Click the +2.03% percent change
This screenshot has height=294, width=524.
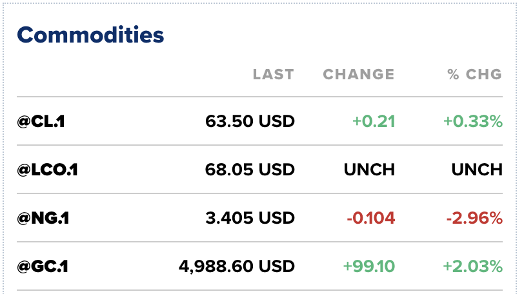(x=472, y=266)
